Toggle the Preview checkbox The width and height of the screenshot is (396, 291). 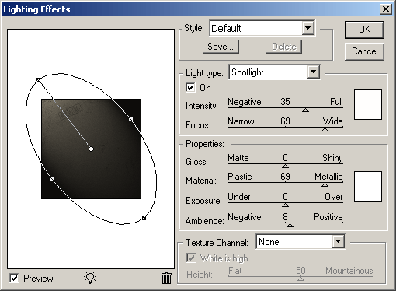(14, 279)
